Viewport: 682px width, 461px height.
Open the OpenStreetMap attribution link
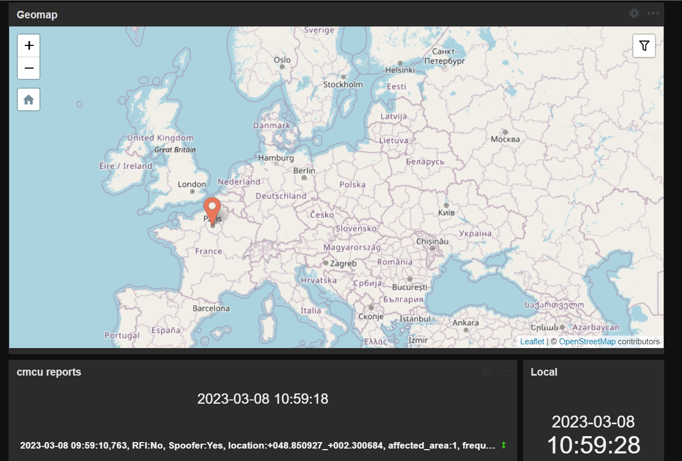(x=587, y=342)
